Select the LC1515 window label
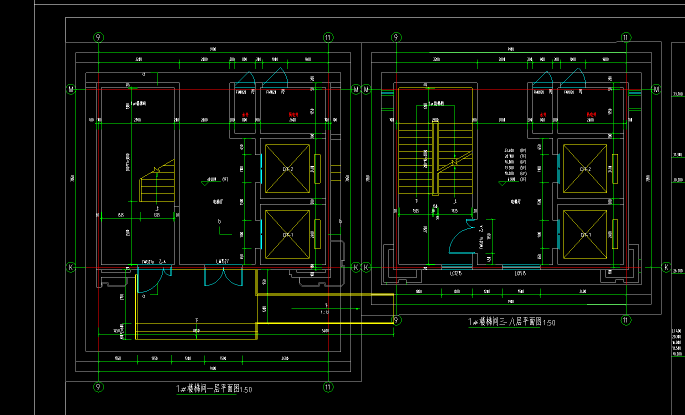 [520, 273]
